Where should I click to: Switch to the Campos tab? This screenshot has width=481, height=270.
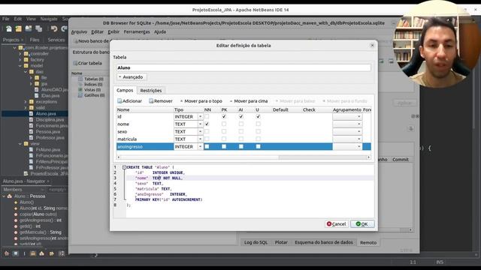pyautogui.click(x=125, y=90)
